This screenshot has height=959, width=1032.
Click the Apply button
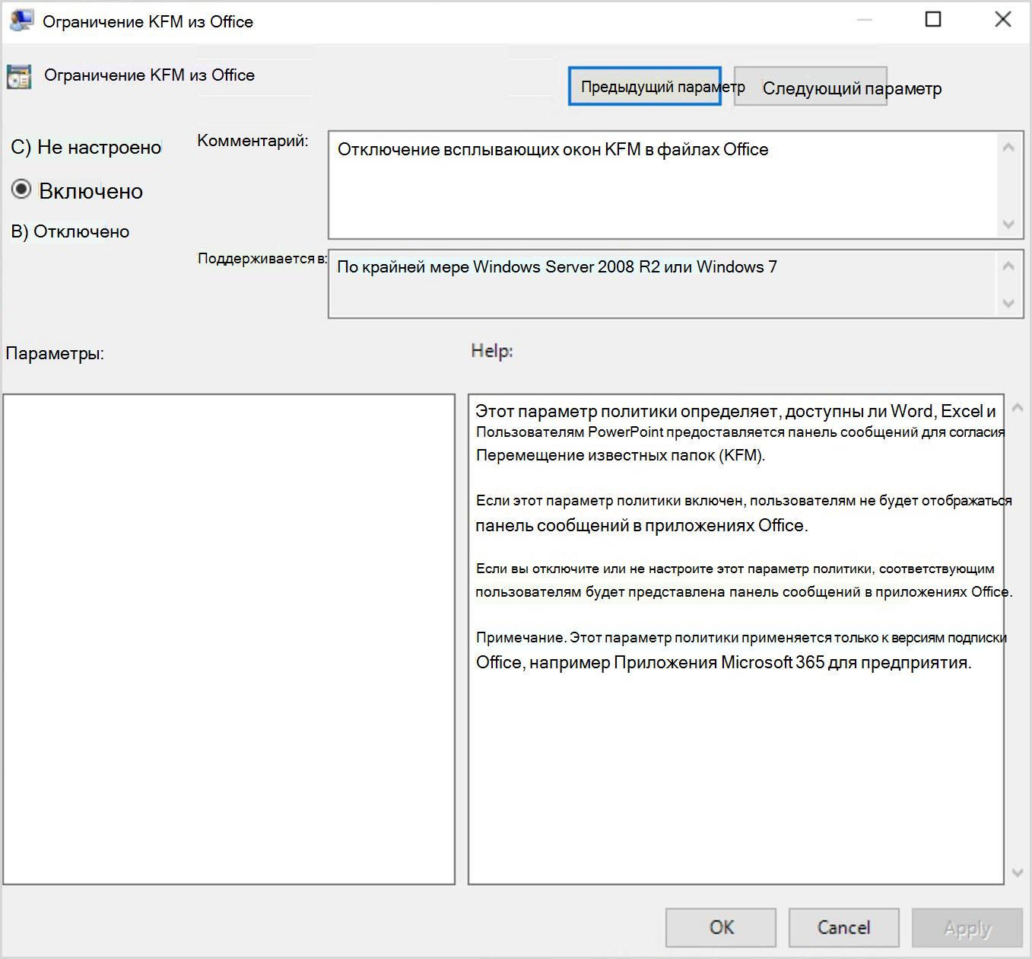click(x=967, y=927)
